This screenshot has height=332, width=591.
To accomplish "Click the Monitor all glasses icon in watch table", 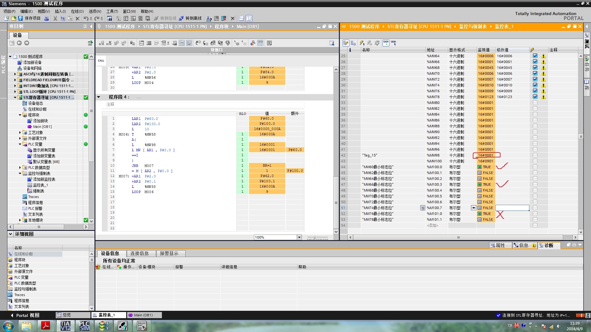I will pos(386,43).
